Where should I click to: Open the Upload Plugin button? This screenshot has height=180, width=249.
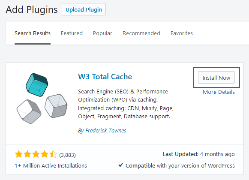pos(84,9)
